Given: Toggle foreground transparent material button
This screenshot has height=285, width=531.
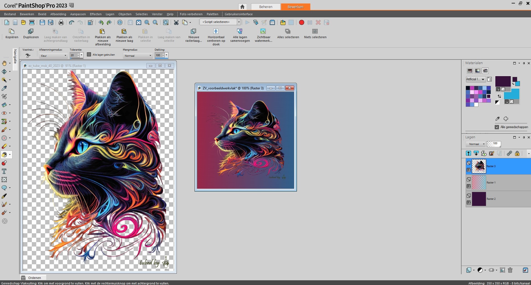Looking at the screenshot, I should [503, 89].
